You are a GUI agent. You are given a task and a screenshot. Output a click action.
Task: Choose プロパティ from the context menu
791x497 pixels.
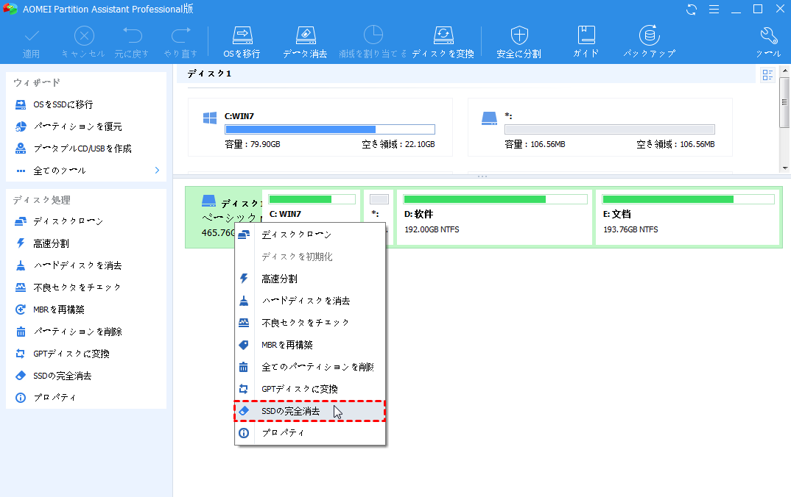(310, 432)
